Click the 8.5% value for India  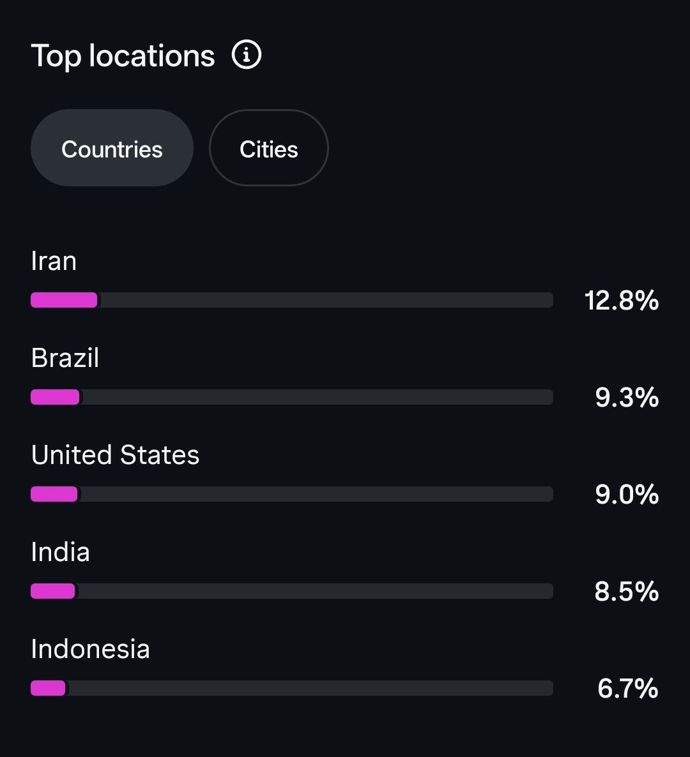point(626,592)
